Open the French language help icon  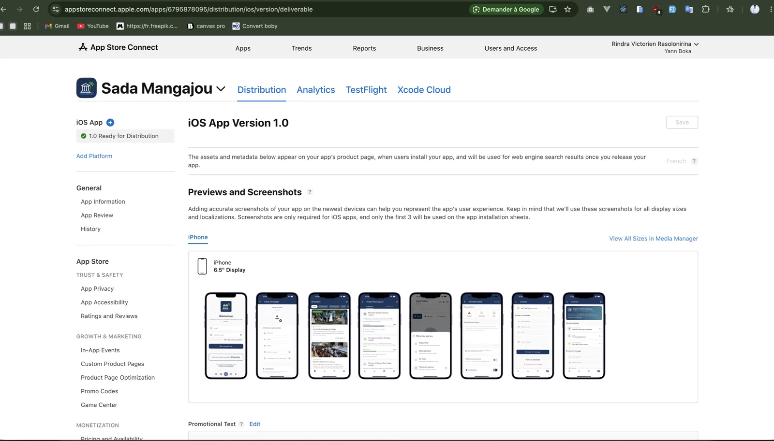(694, 161)
